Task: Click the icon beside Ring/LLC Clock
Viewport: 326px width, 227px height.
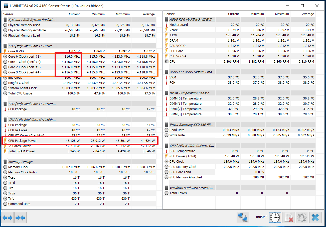Action: tap(5, 83)
